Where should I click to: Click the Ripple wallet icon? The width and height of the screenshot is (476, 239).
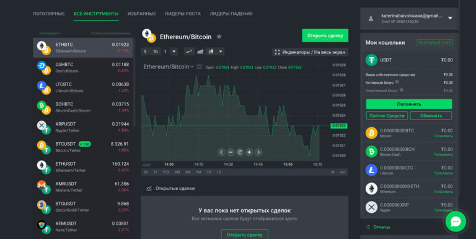(371, 207)
